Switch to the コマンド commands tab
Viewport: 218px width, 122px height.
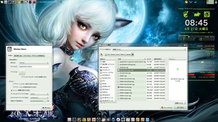(27, 56)
